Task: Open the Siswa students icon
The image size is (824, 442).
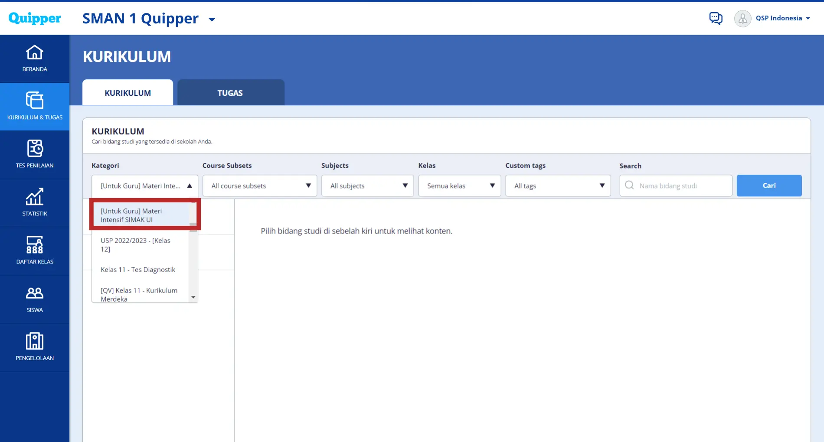Action: tap(35, 293)
